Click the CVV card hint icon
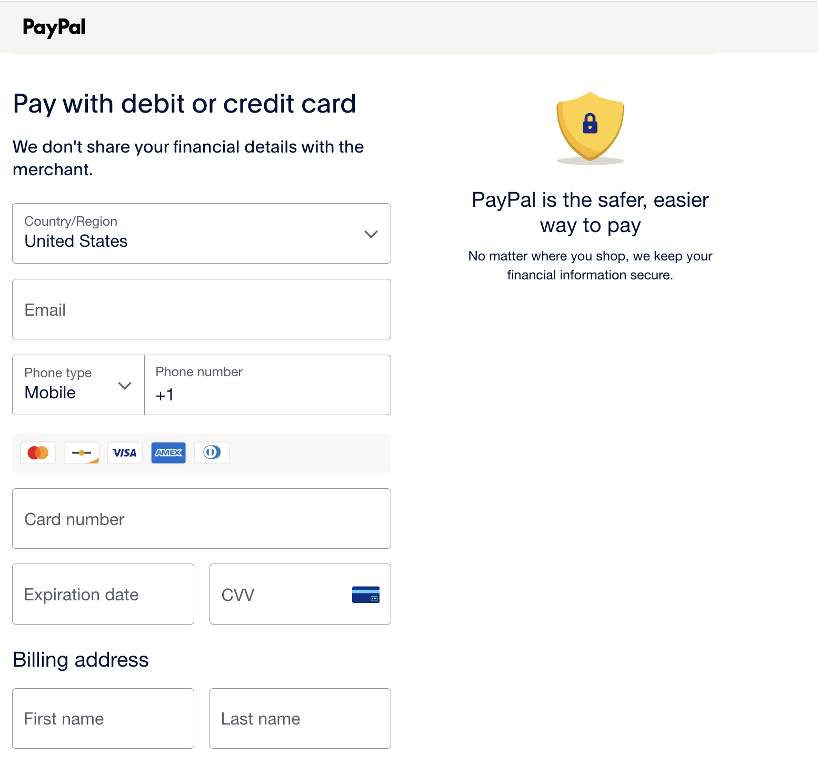Viewport: 818px width, 764px height. 365,595
